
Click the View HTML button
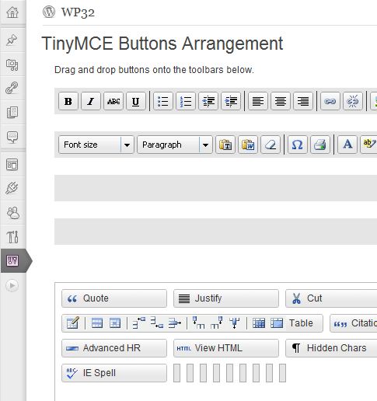[226, 348]
